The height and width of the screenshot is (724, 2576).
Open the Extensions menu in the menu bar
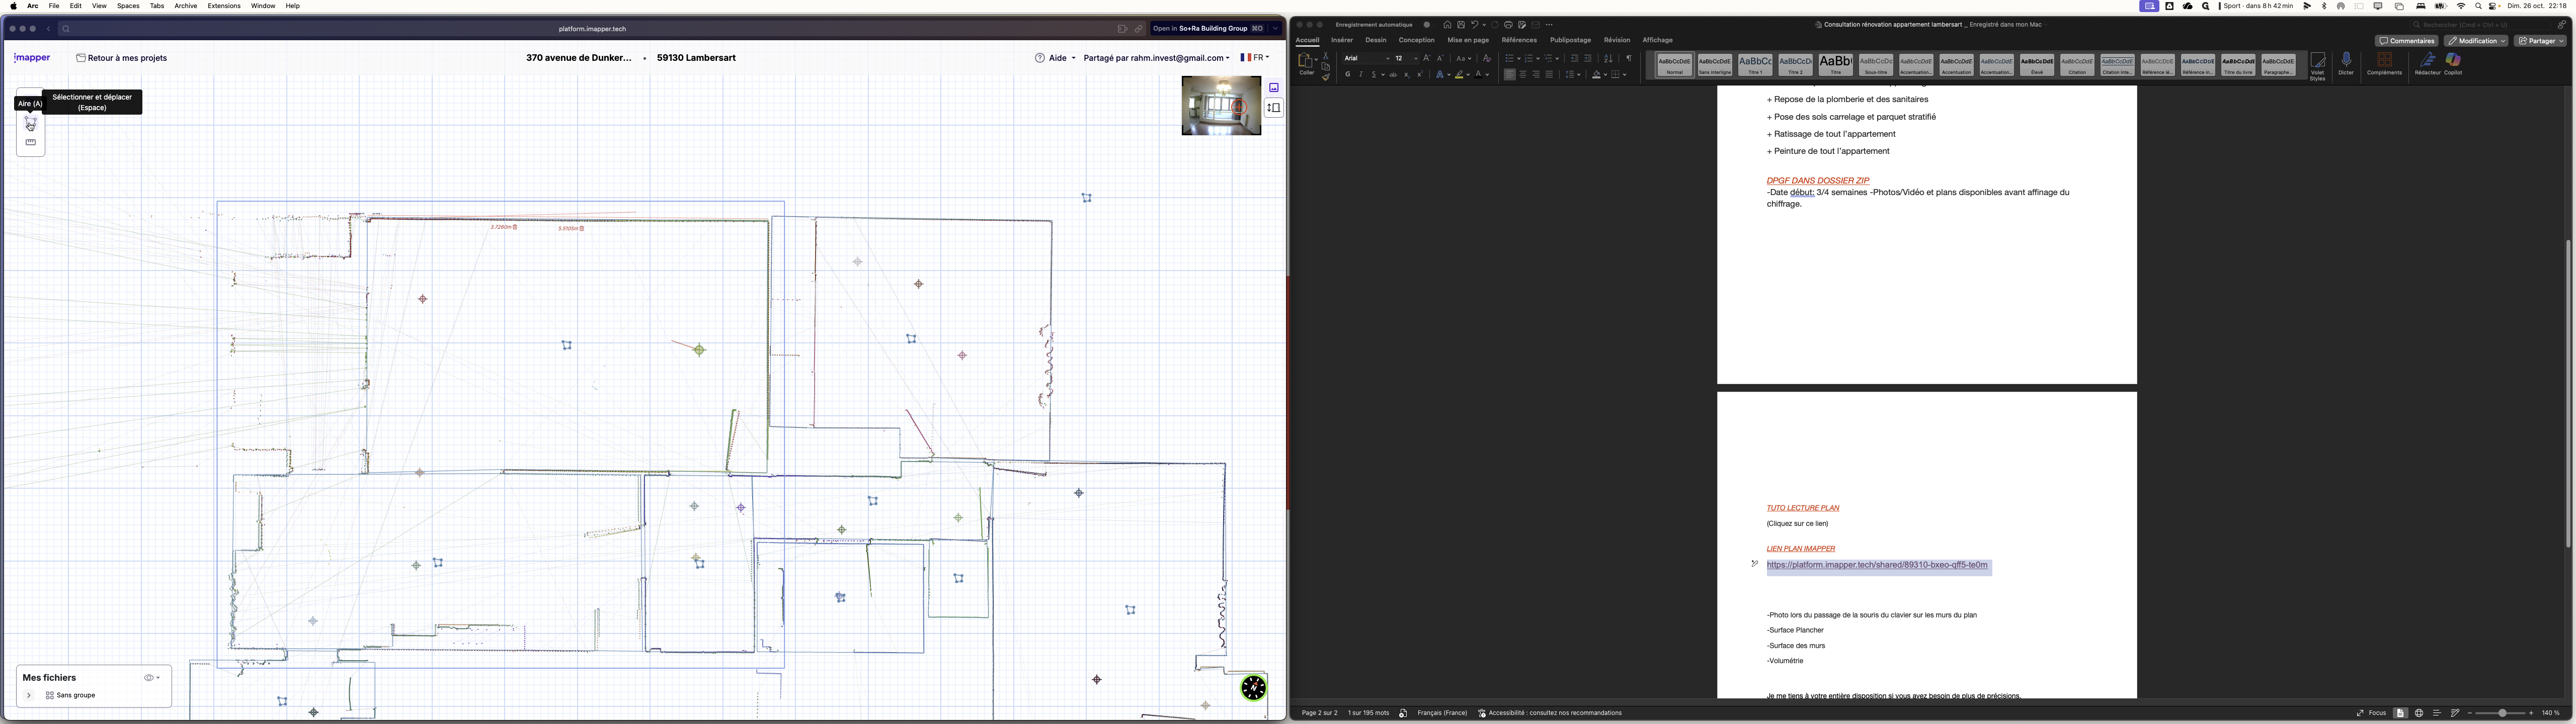[x=224, y=5]
